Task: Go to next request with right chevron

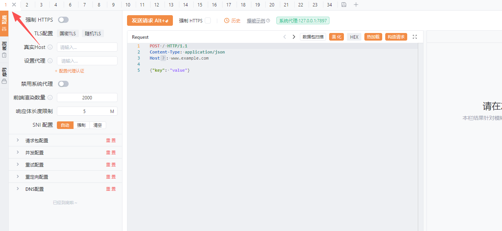Action: pos(293,37)
